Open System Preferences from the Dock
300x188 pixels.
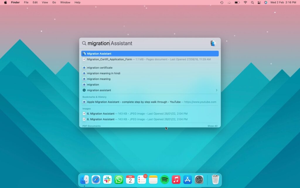coord(199,179)
